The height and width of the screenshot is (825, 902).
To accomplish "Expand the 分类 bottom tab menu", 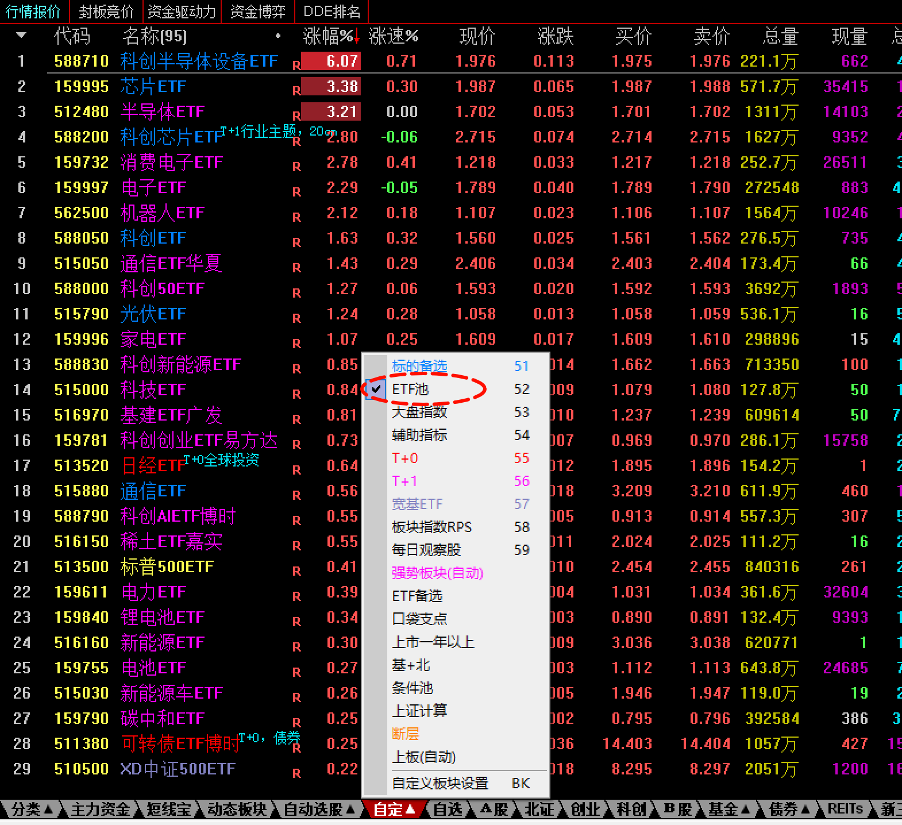I will (32, 809).
